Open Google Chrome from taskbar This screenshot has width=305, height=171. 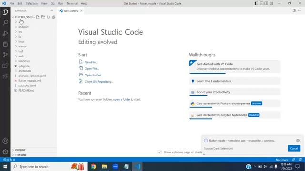tap(93, 167)
